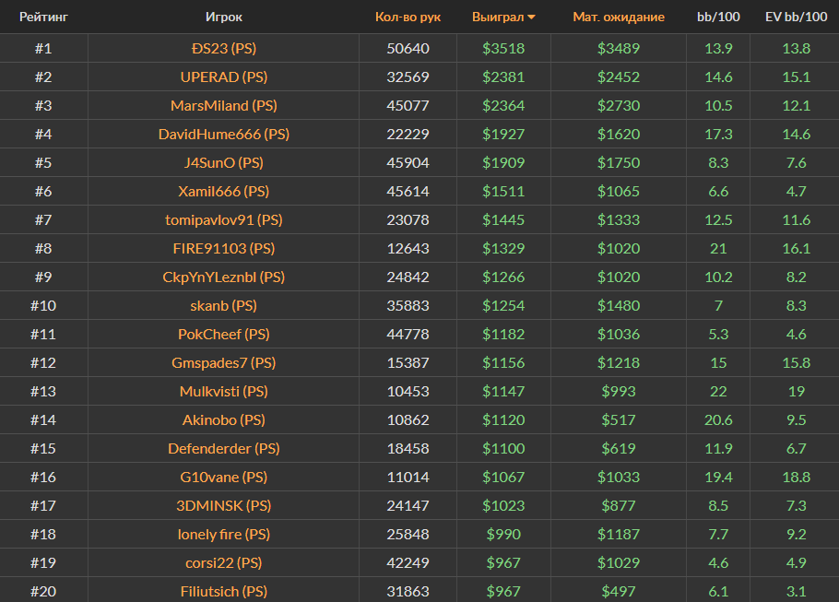View Akinobo (PS) player profile
The image size is (839, 602).
[223, 419]
